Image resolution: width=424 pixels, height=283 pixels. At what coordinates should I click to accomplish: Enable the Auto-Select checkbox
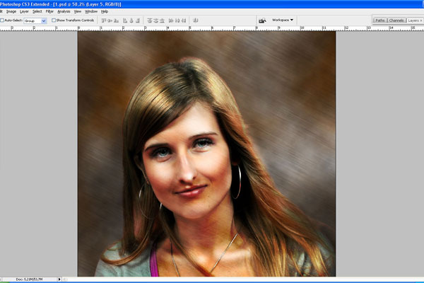[x=2, y=21]
